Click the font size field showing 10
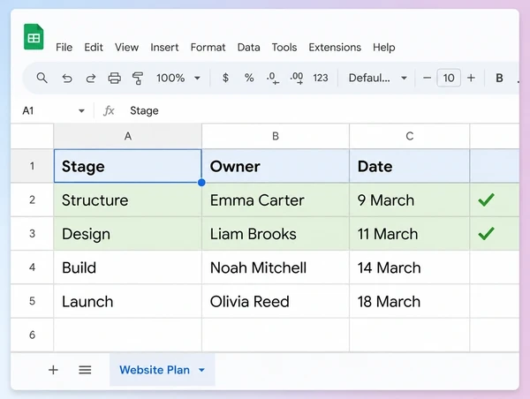This screenshot has height=399, width=530. pos(449,78)
